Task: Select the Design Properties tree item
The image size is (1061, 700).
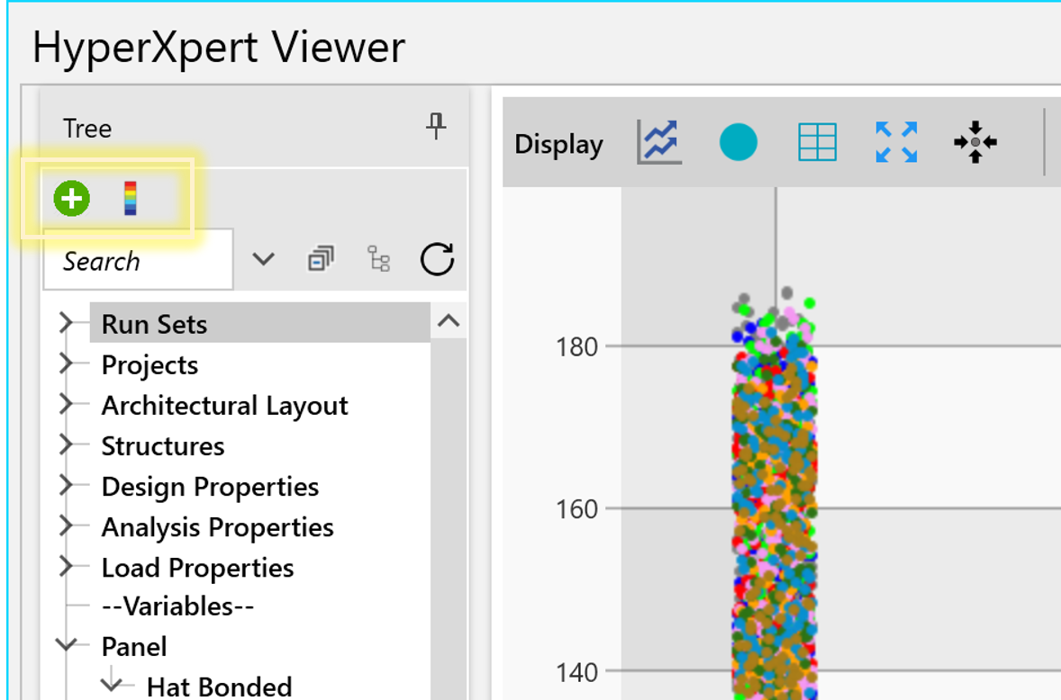Action: [210, 487]
